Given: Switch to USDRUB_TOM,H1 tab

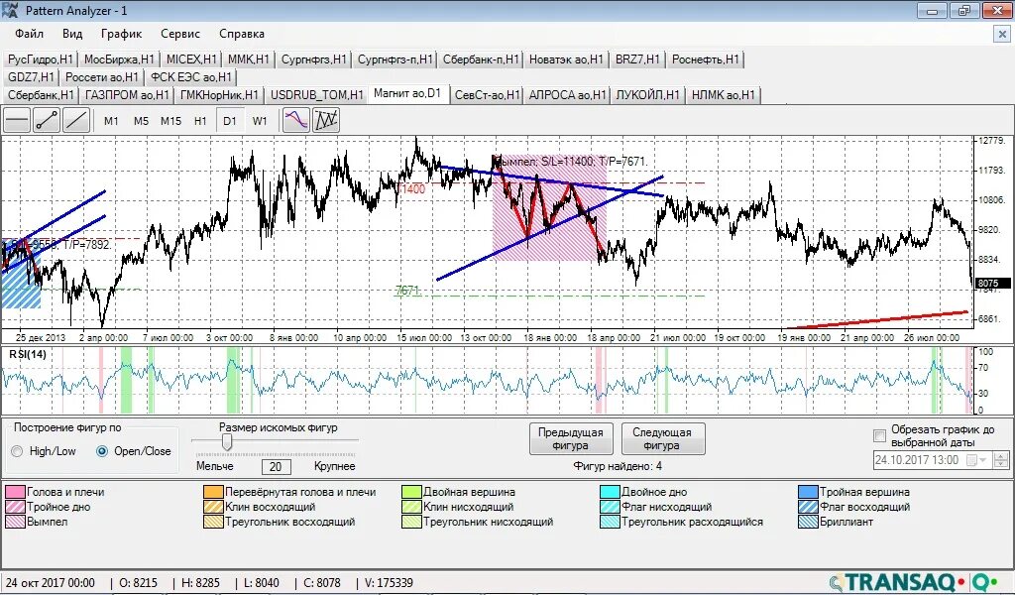Looking at the screenshot, I should click(x=316, y=95).
